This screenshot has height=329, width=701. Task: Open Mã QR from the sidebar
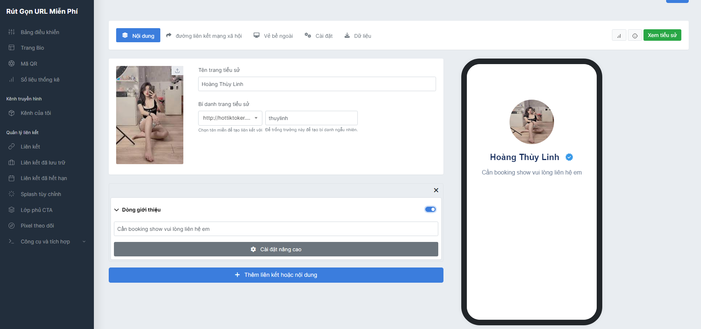(x=29, y=64)
